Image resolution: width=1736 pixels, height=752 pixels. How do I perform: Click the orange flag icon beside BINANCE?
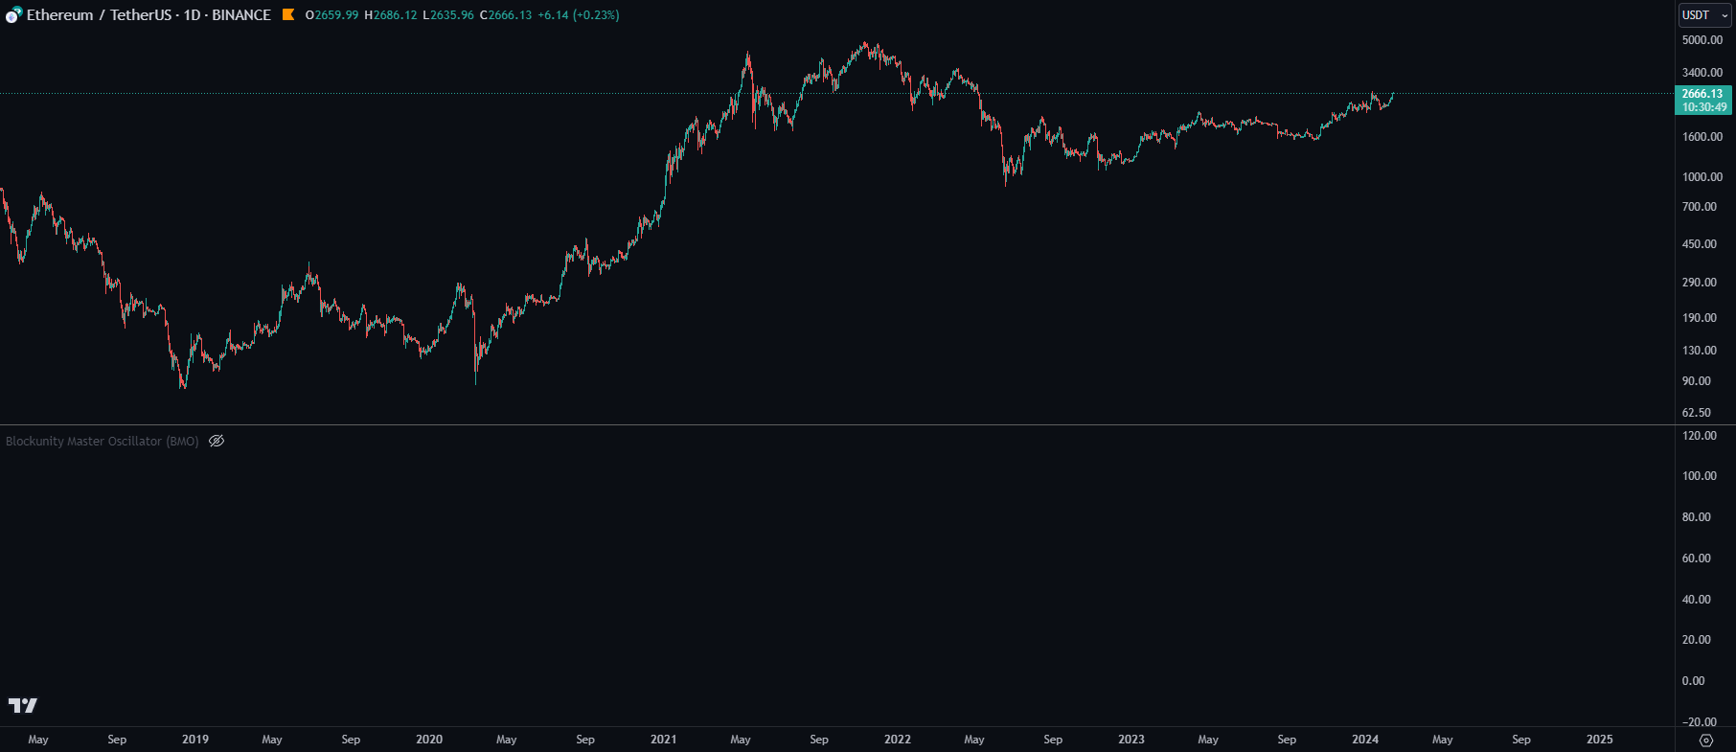(288, 14)
